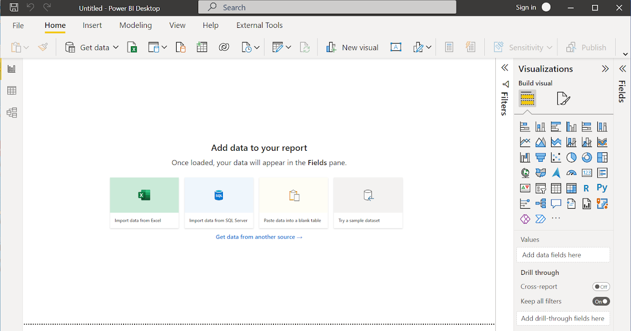Image resolution: width=631 pixels, height=331 pixels.
Task: Insert a Pie chart visual
Action: pyautogui.click(x=571, y=158)
